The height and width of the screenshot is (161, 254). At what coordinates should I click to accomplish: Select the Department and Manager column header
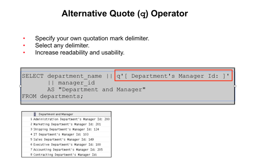[x=56, y=114]
